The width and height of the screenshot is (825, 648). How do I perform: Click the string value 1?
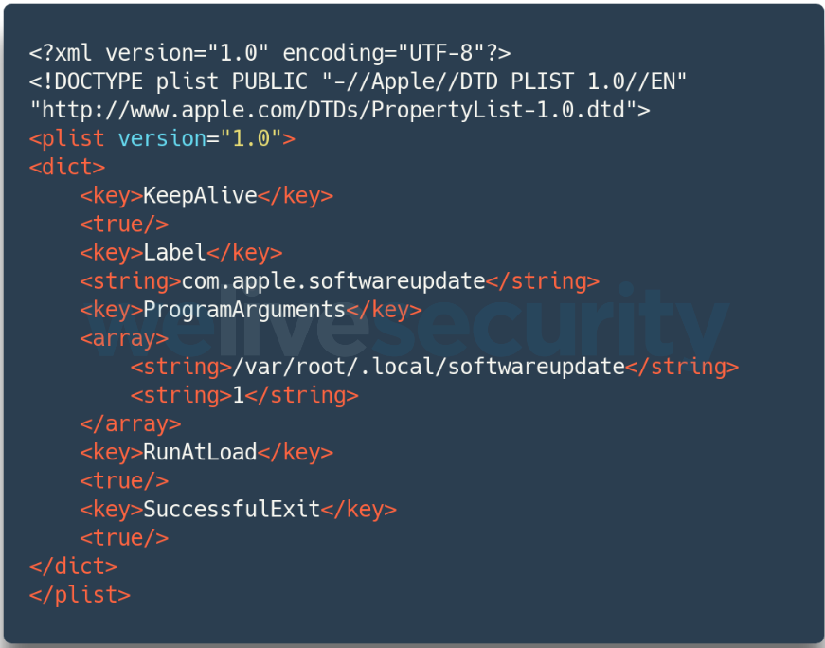239,395
